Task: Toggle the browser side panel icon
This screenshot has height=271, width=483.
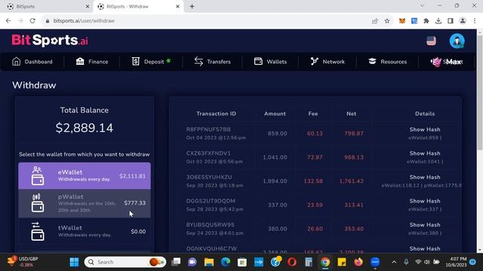Action: click(451, 21)
